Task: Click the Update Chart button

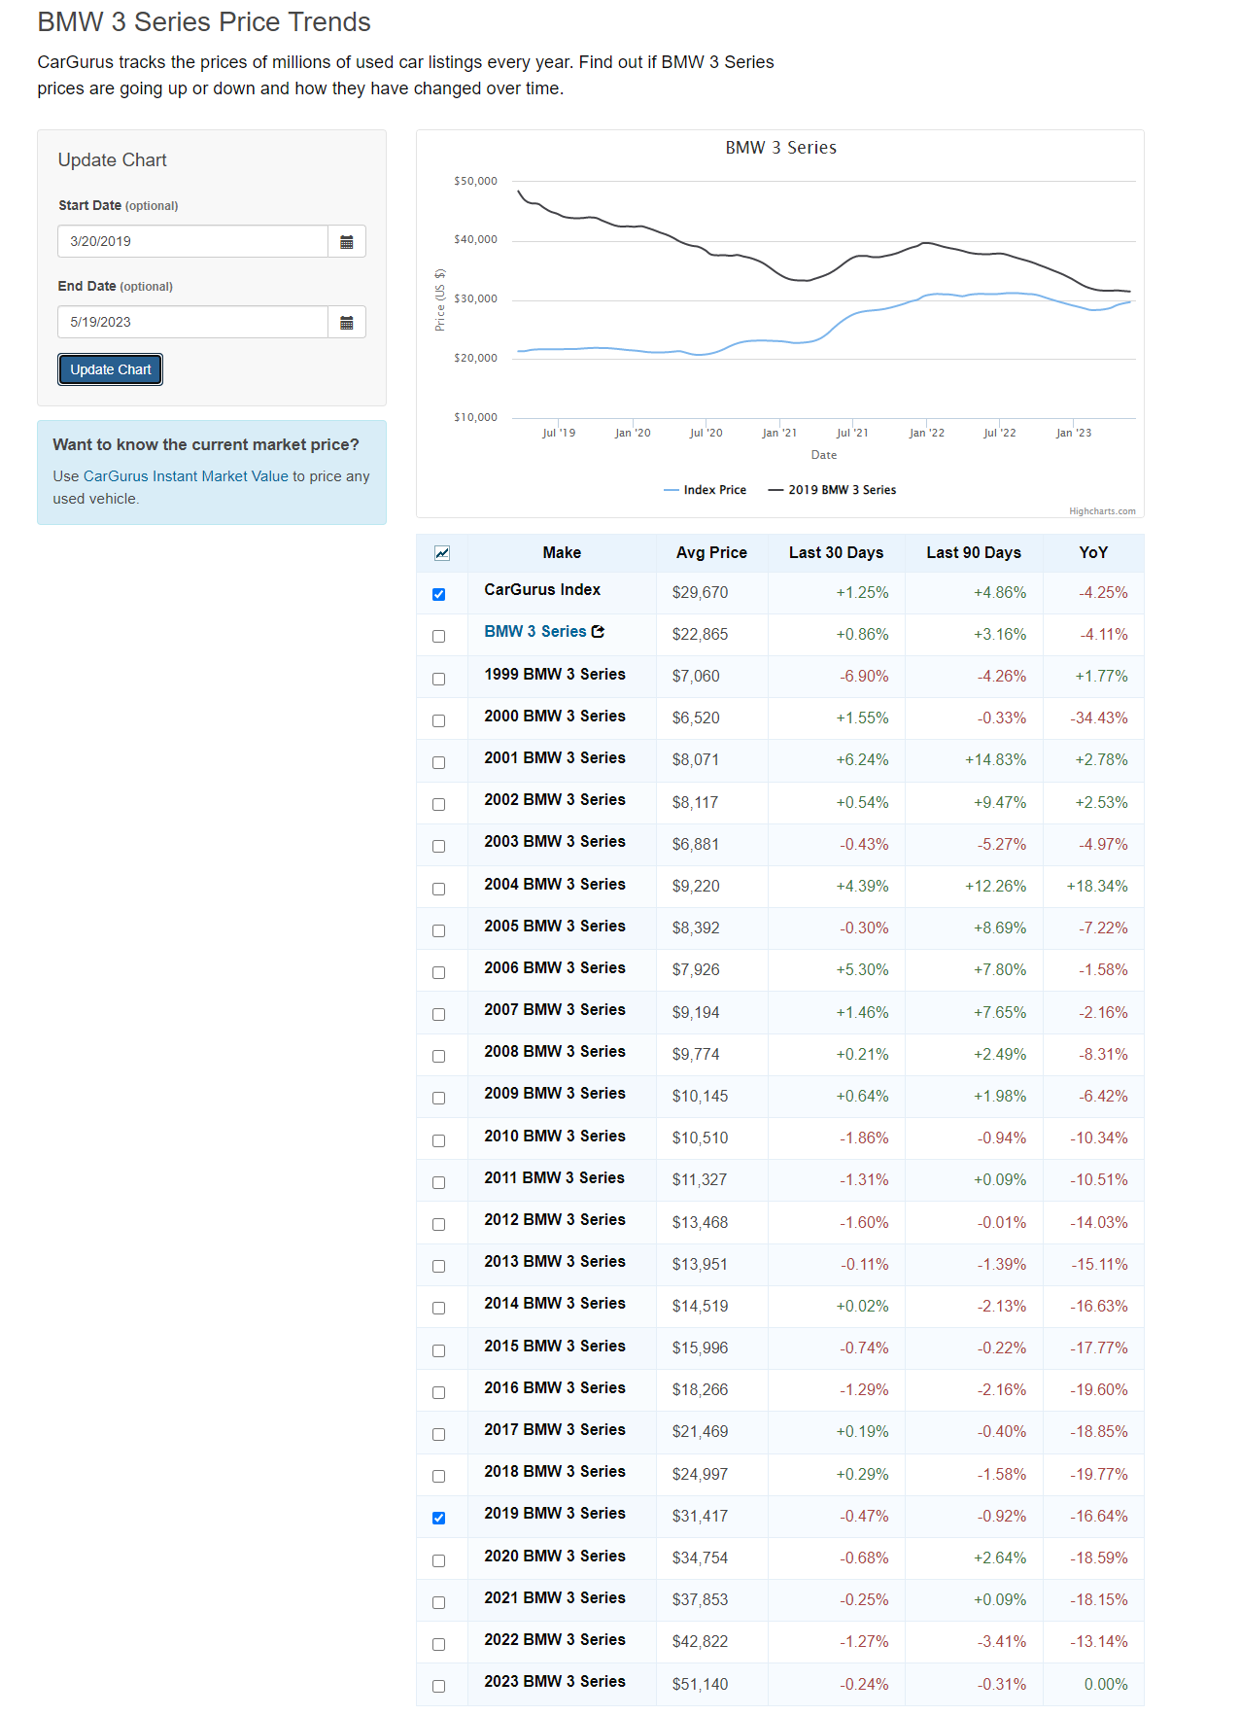Action: (x=111, y=369)
